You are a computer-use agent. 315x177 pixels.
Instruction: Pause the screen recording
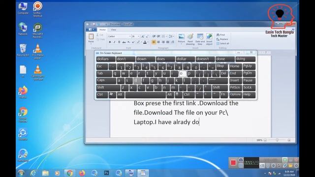pos(241,166)
